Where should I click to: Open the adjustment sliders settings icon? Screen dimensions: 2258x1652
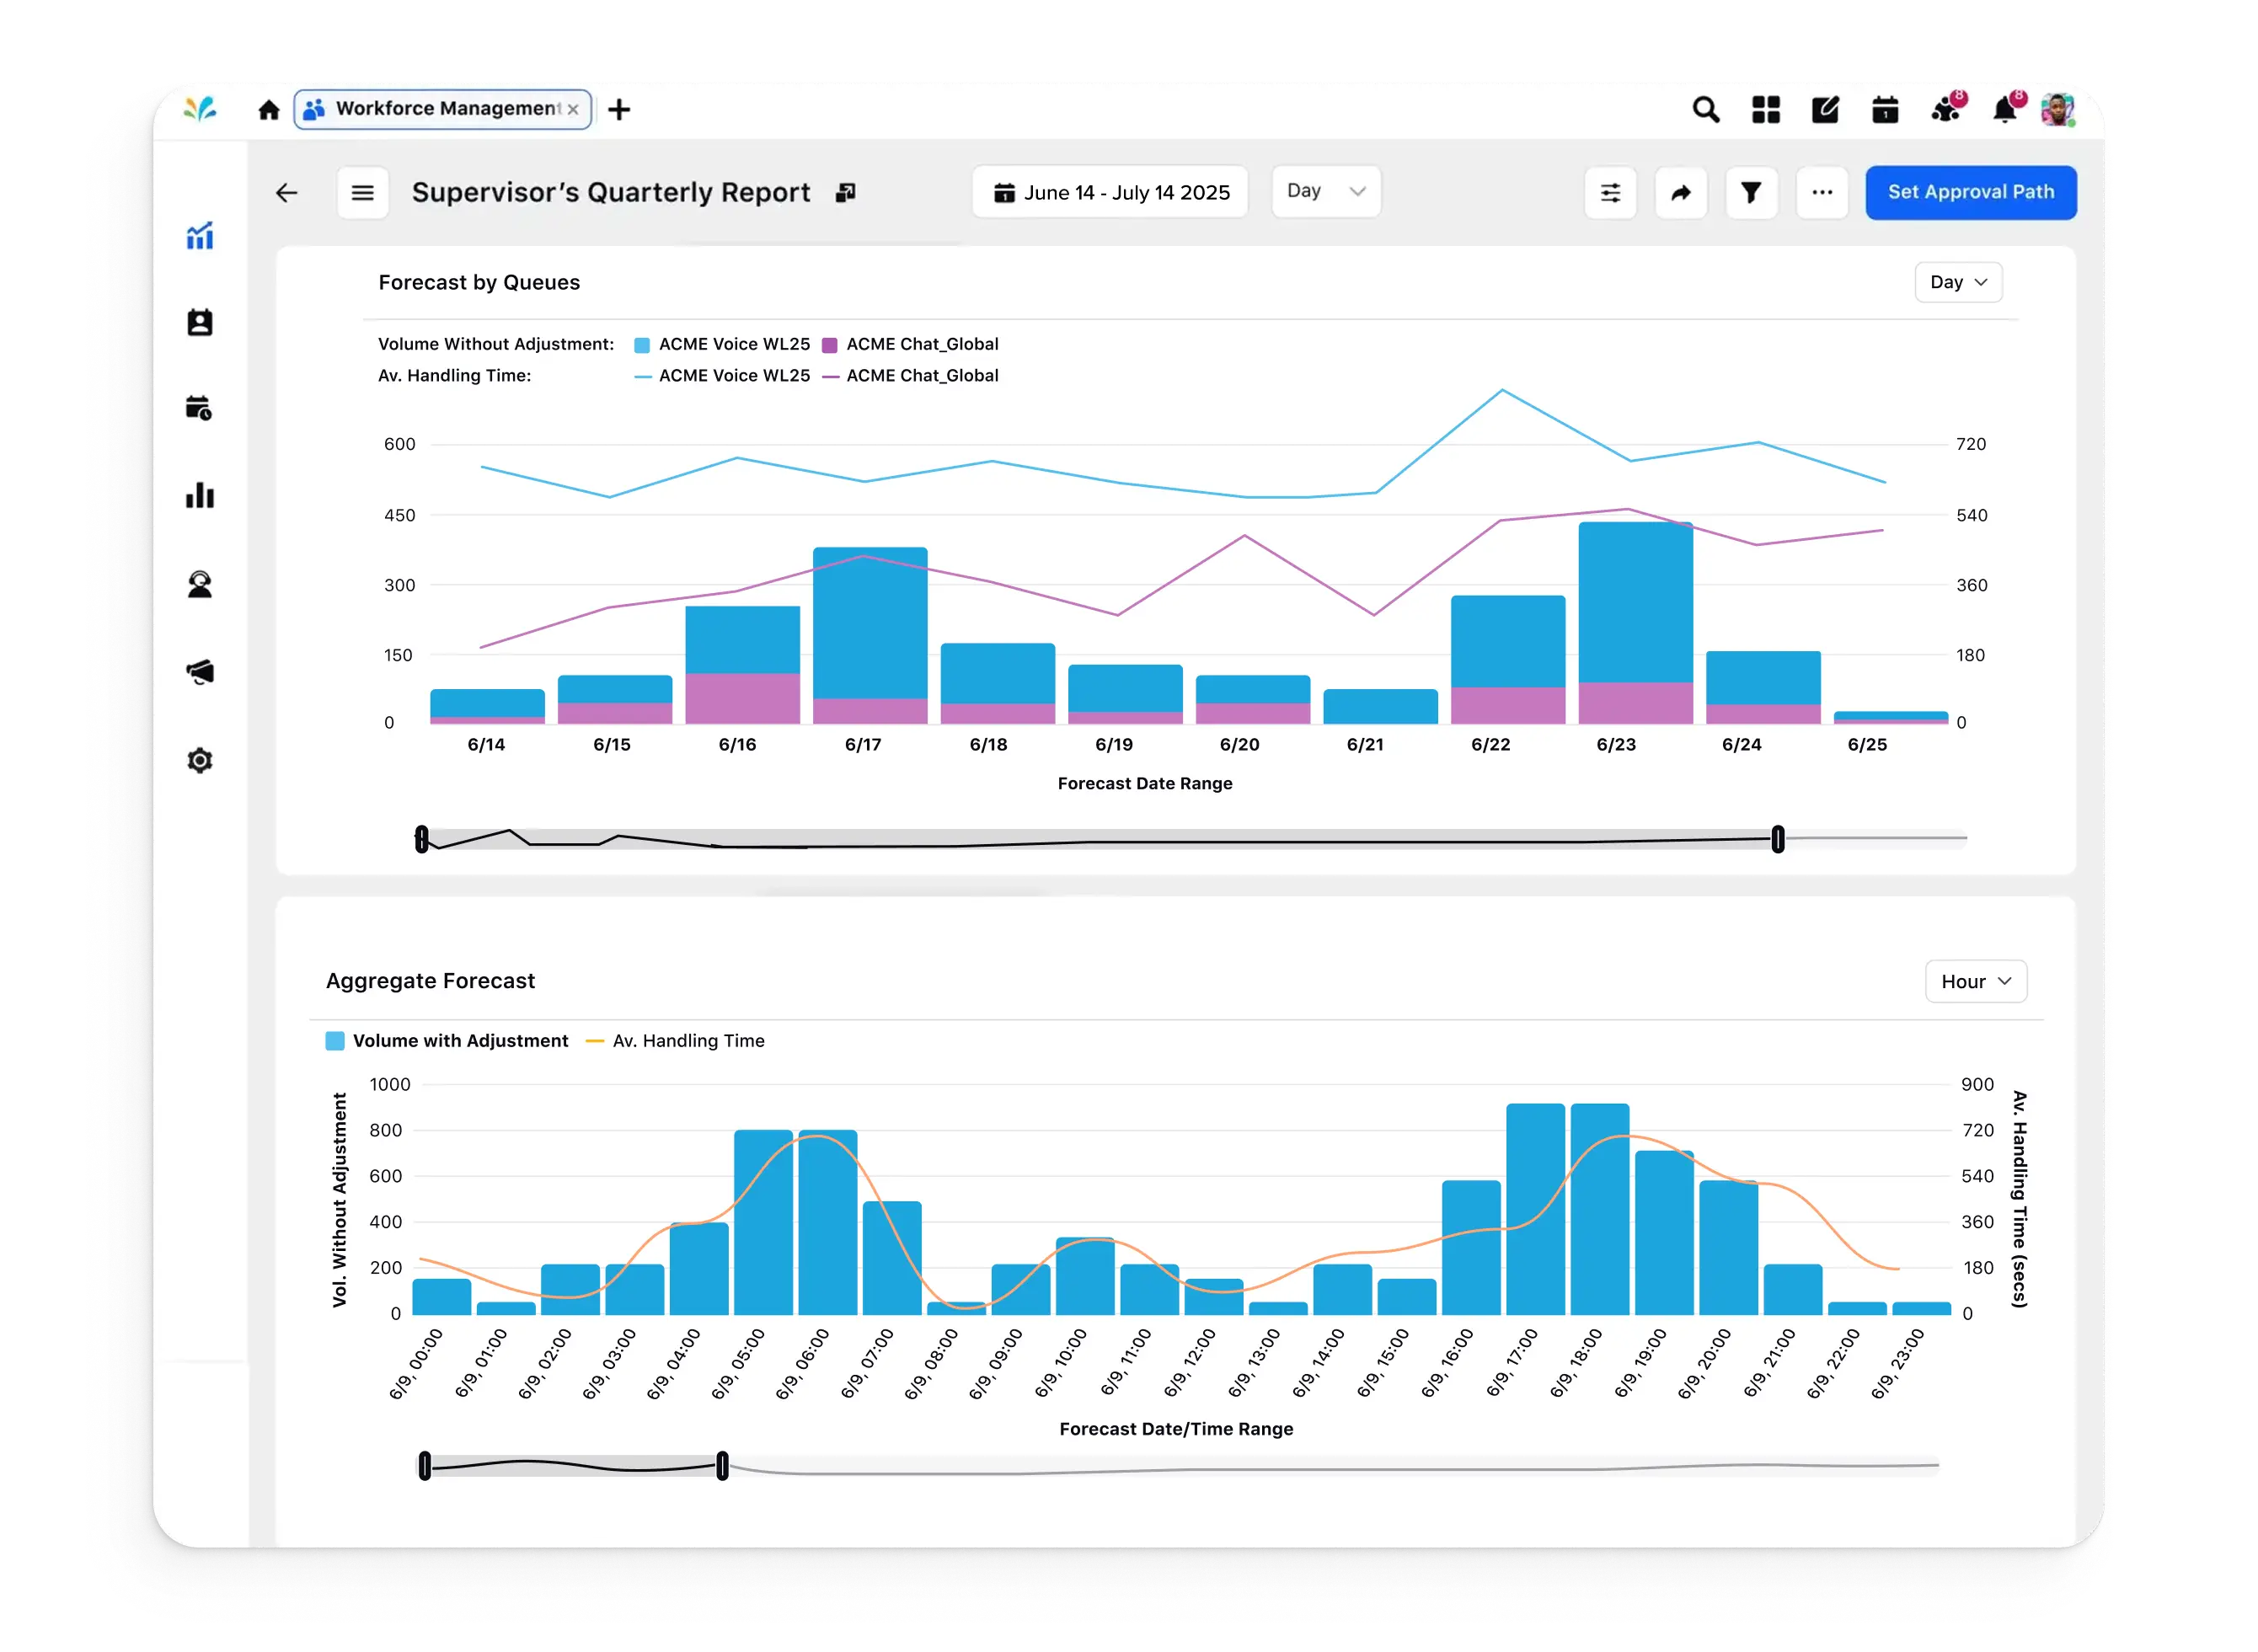(x=1611, y=192)
